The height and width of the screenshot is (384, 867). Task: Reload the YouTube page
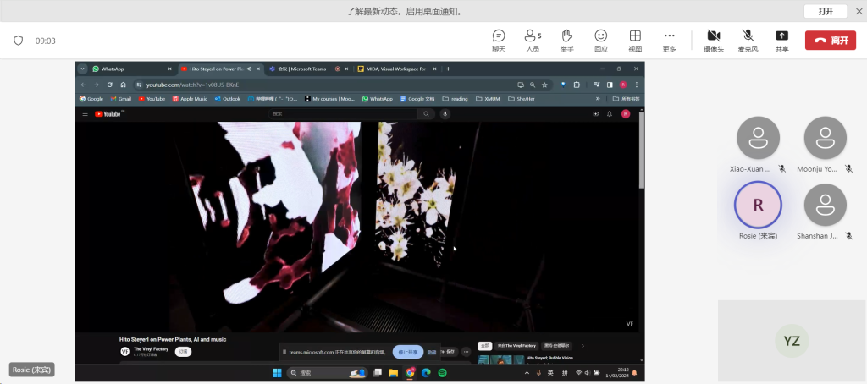coord(109,85)
